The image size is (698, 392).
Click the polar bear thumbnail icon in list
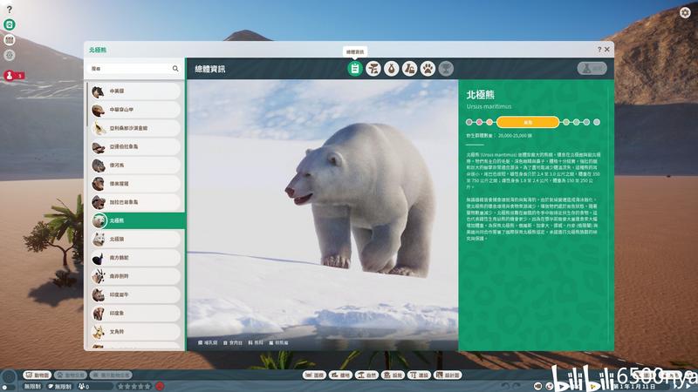(x=99, y=220)
